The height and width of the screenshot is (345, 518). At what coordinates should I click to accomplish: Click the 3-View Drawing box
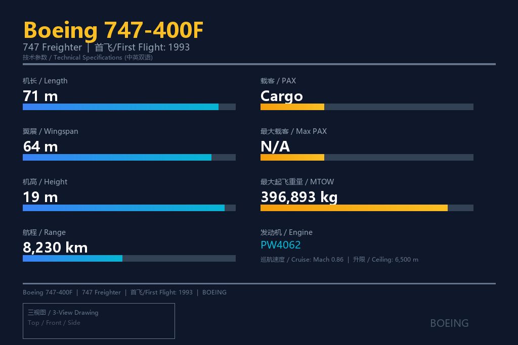click(x=99, y=321)
